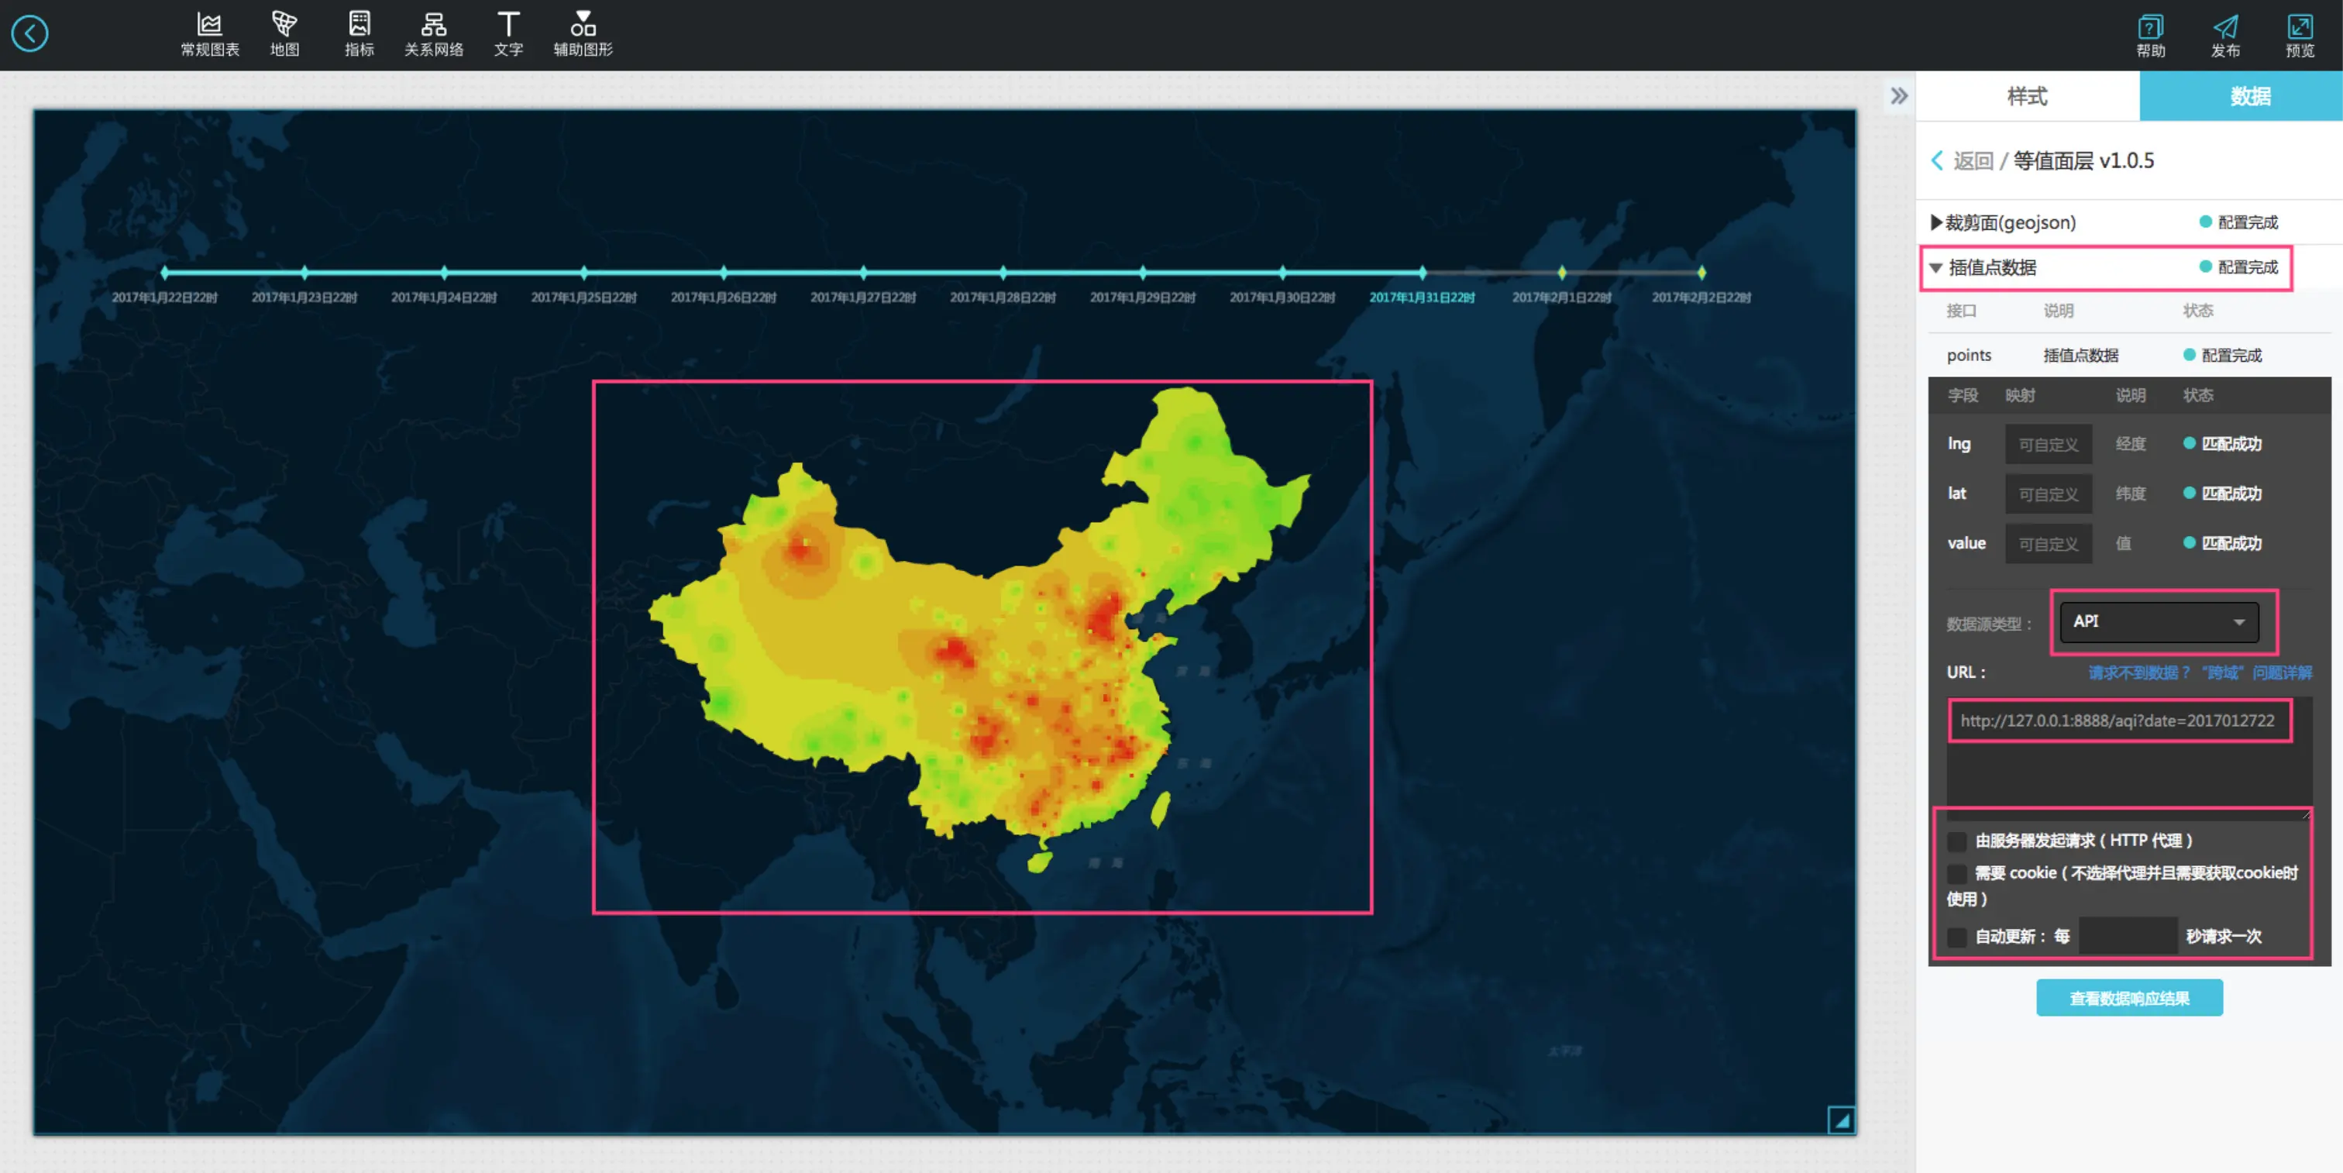This screenshot has height=1173, width=2343.
Task: Toggle the 自动更新 auto-refresh checkbox
Action: tap(1956, 937)
